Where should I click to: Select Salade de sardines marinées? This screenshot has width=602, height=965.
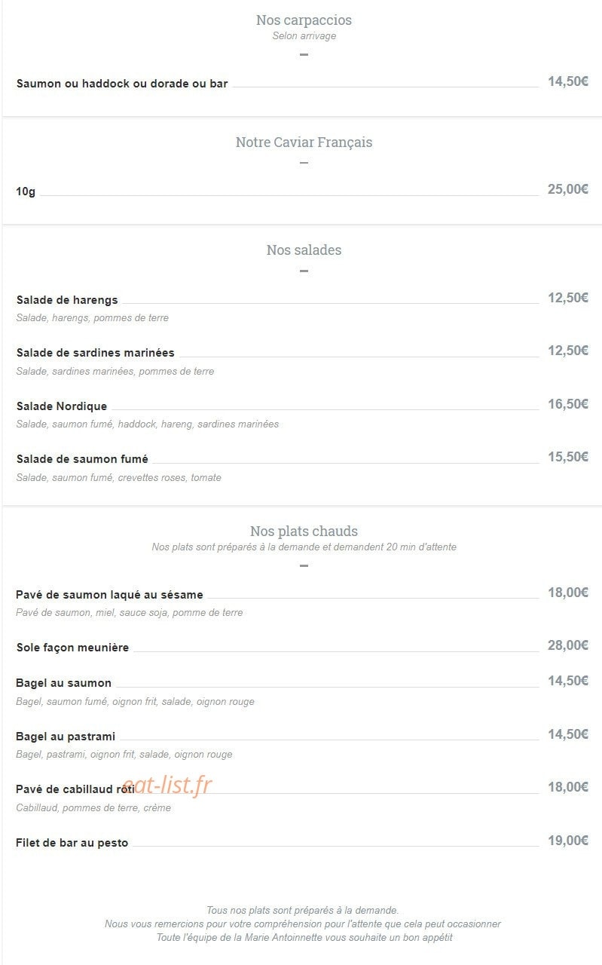click(96, 353)
